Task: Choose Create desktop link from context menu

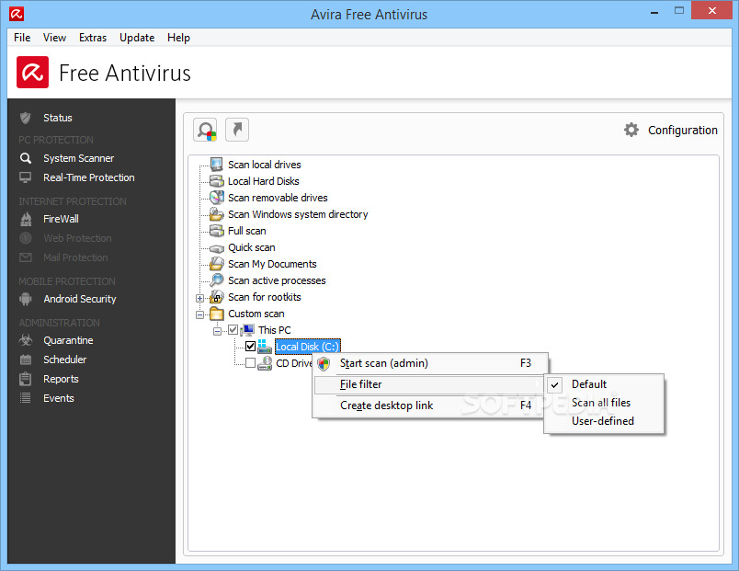Action: 428,405
